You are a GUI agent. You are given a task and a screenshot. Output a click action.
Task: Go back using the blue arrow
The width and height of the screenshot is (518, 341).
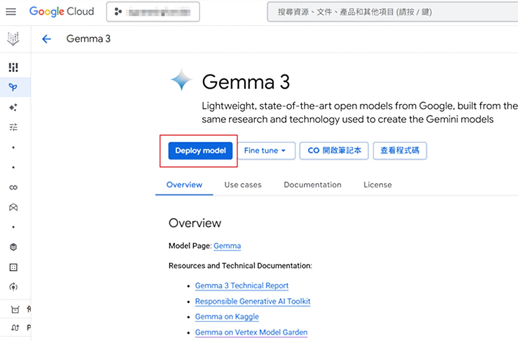pos(47,39)
